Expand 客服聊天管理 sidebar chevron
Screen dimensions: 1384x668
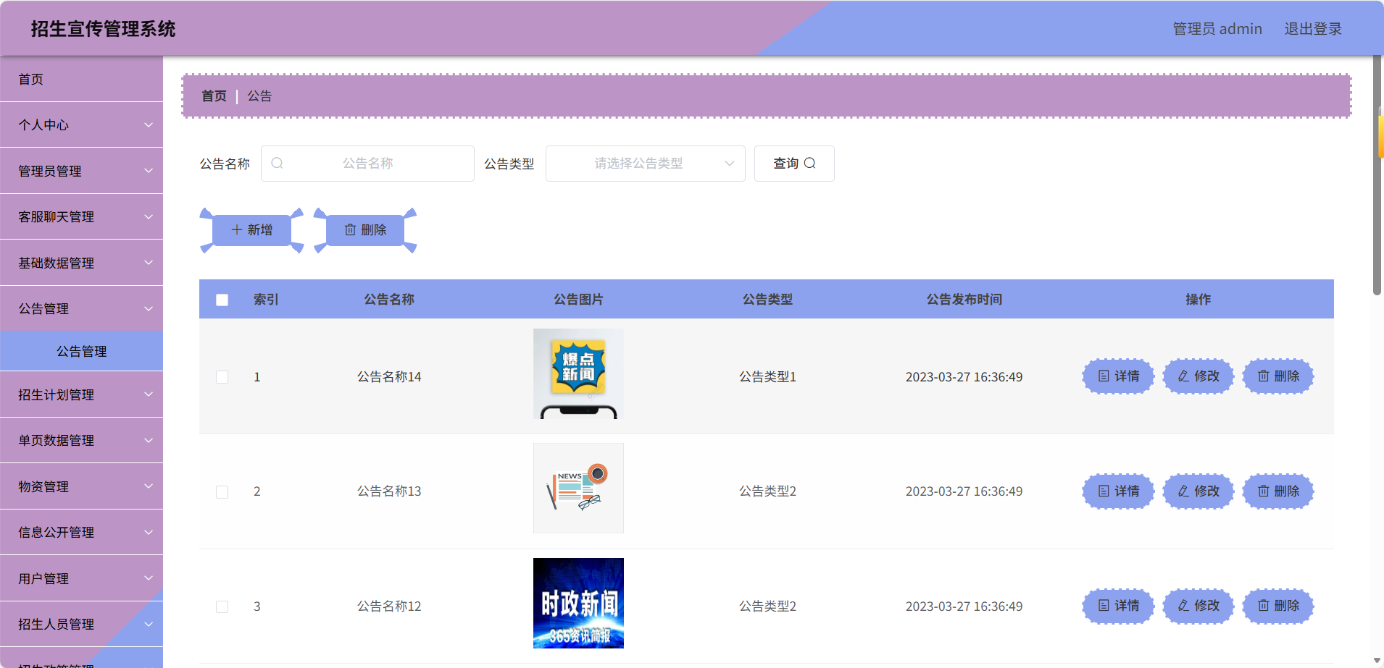[x=149, y=216]
